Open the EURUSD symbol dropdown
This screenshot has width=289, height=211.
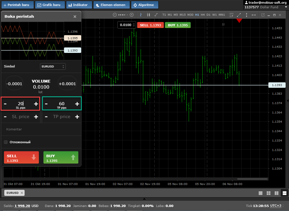pos(53,66)
